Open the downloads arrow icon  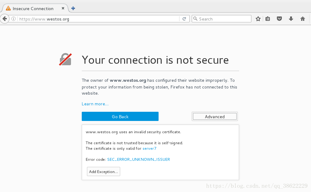pyautogui.click(x=291, y=19)
